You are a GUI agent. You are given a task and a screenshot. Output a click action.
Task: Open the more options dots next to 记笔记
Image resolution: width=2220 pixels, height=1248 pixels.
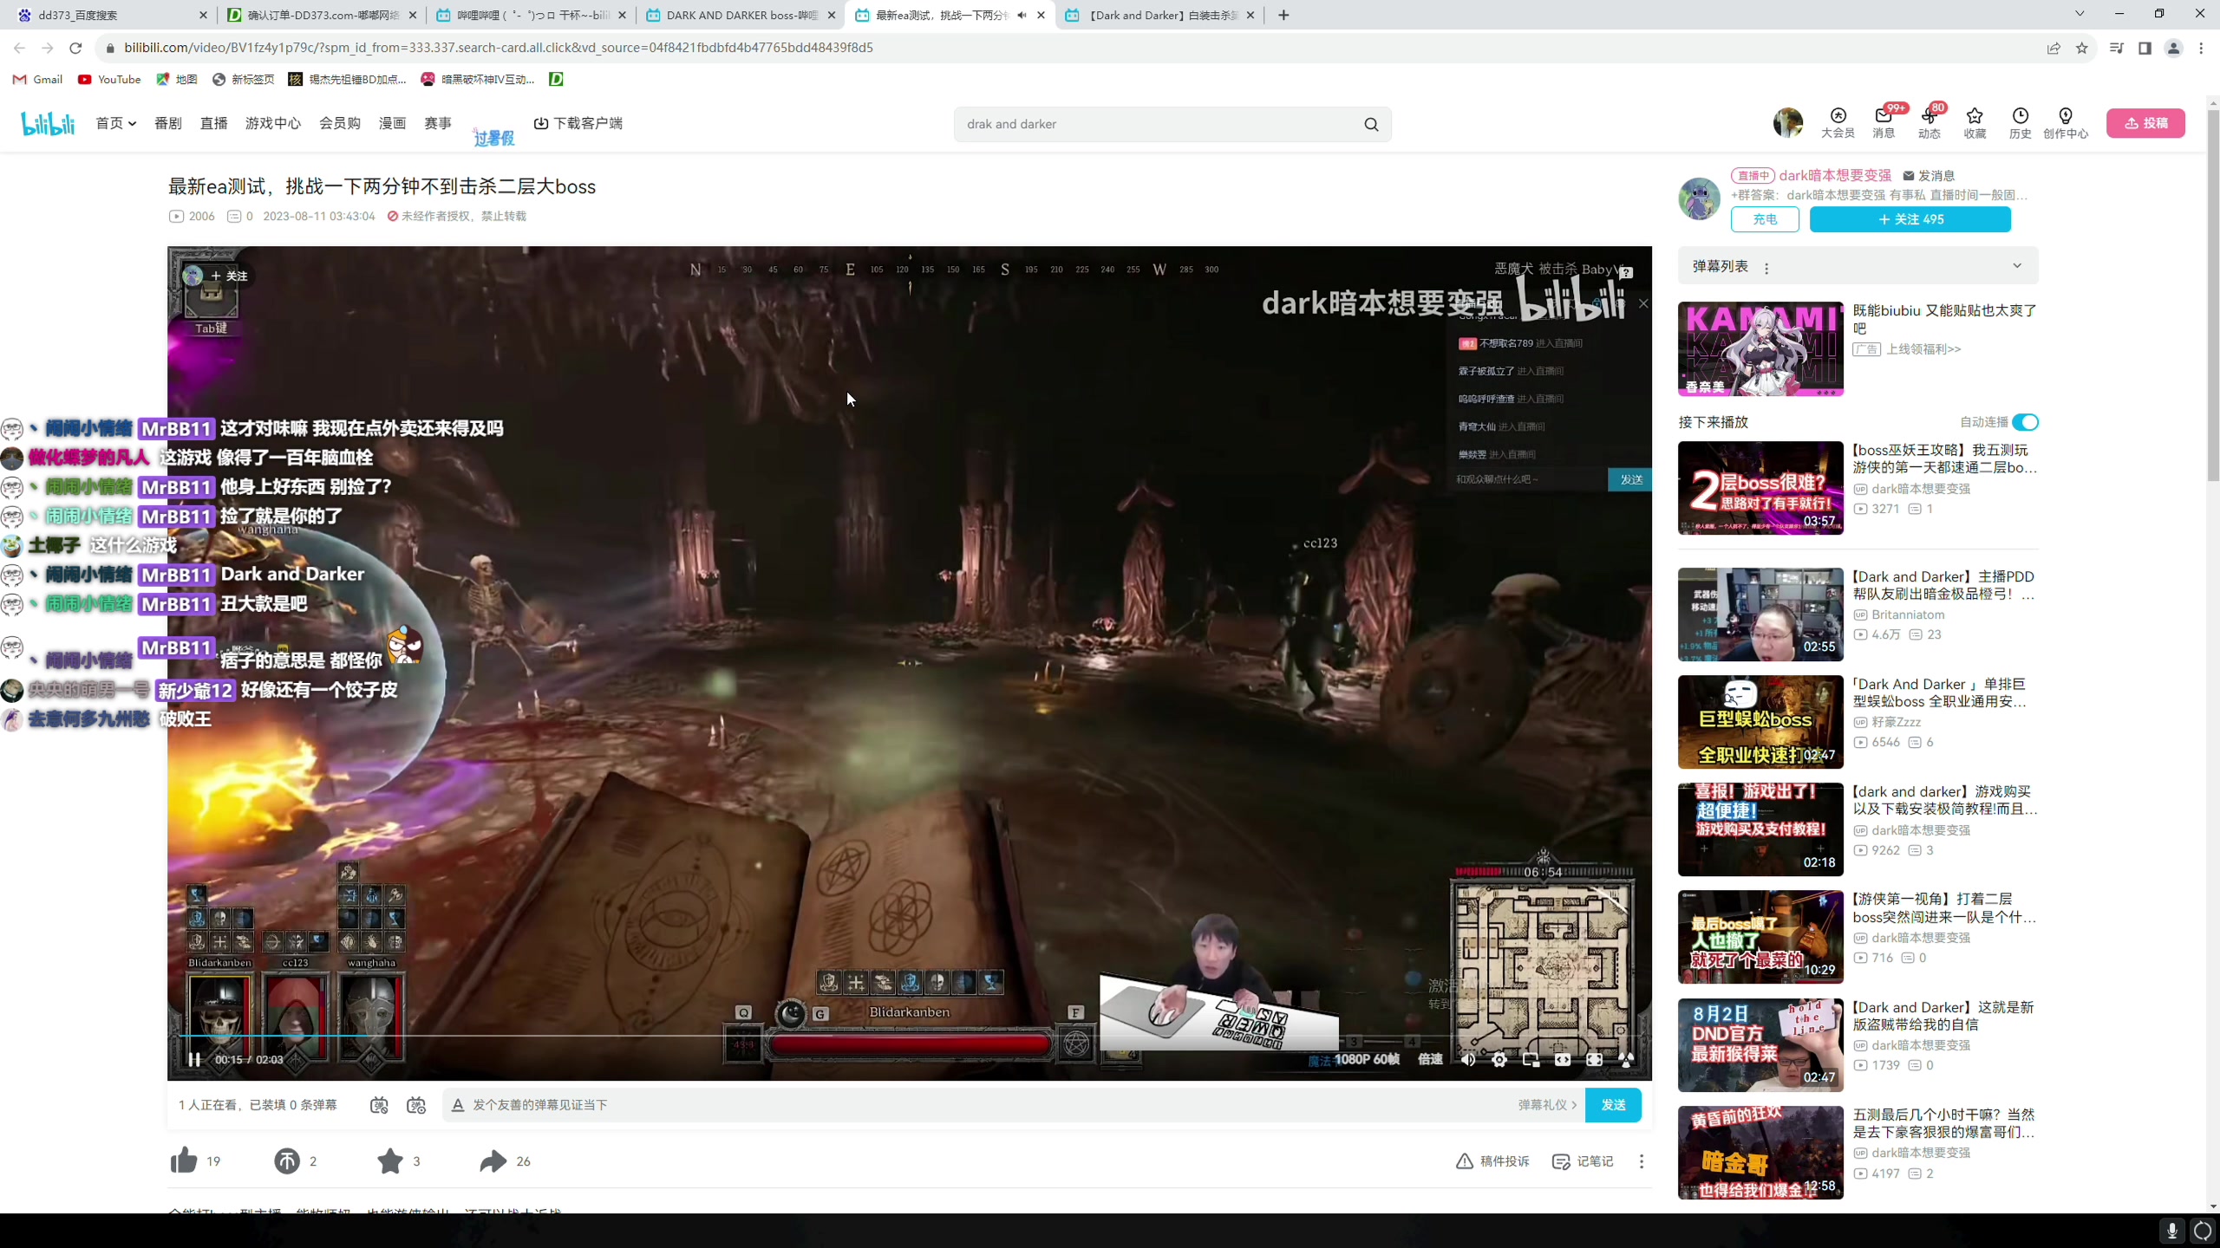(x=1641, y=1161)
